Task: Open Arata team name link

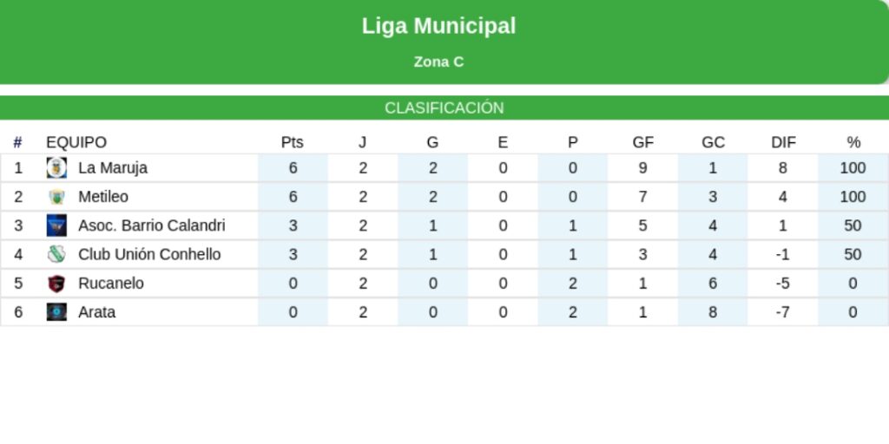Action: point(96,312)
